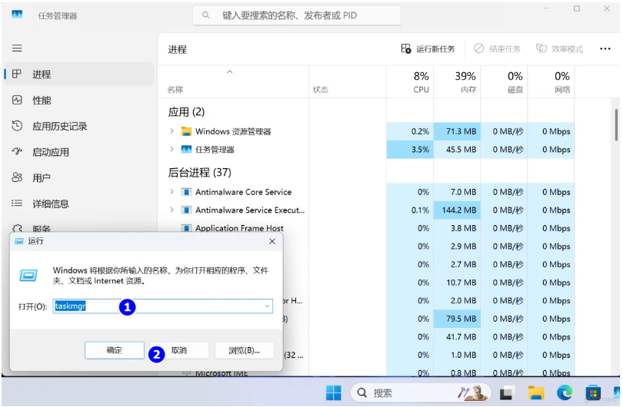Click the search magnifier icon in Task Manager
Viewport: 623px width, 407px height.
tap(206, 15)
